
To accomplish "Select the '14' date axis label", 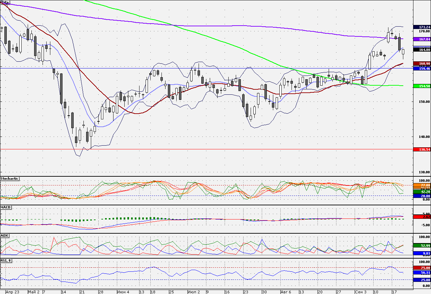I will (x=63, y=292).
